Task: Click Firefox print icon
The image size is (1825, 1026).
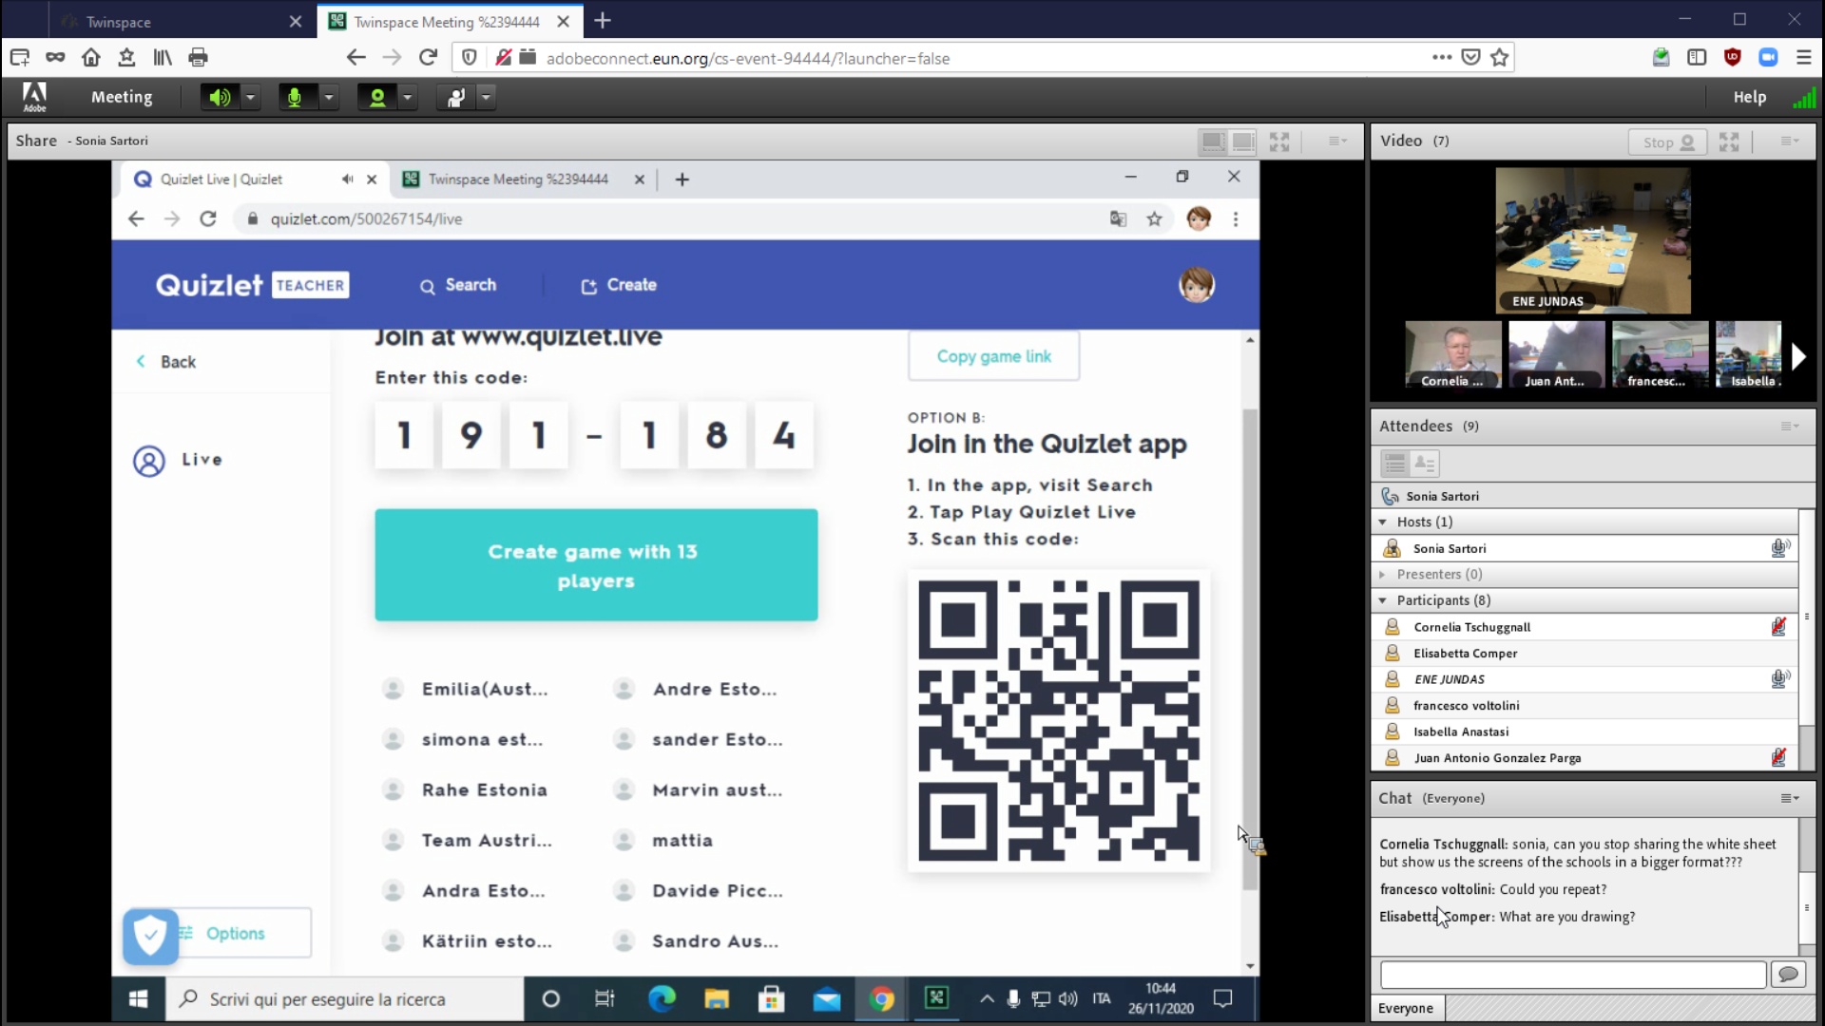Action: (198, 58)
